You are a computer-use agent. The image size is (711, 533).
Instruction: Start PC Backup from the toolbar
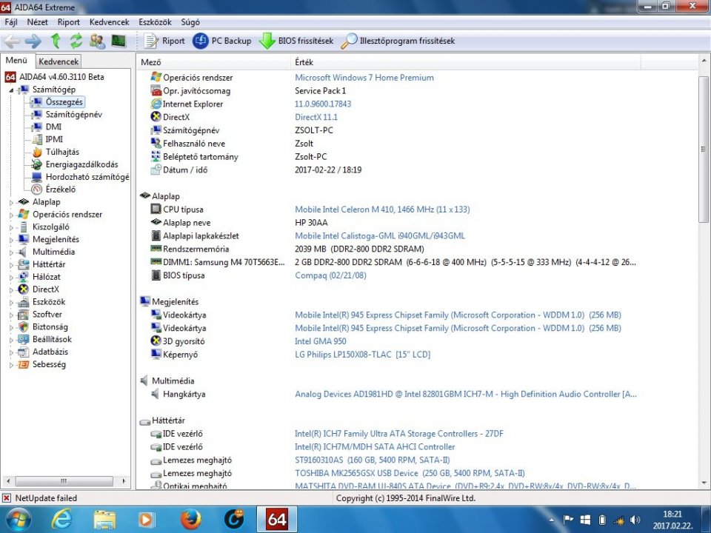221,41
